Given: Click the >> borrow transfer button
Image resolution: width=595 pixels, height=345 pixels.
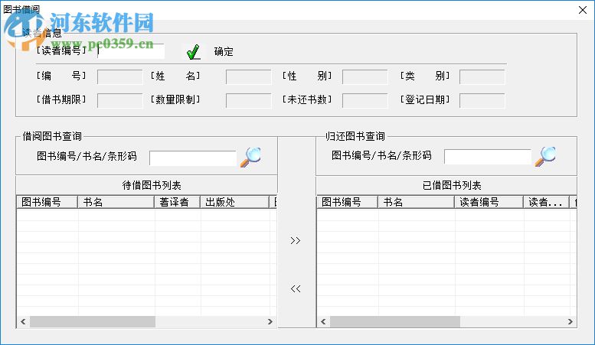Looking at the screenshot, I should [296, 241].
